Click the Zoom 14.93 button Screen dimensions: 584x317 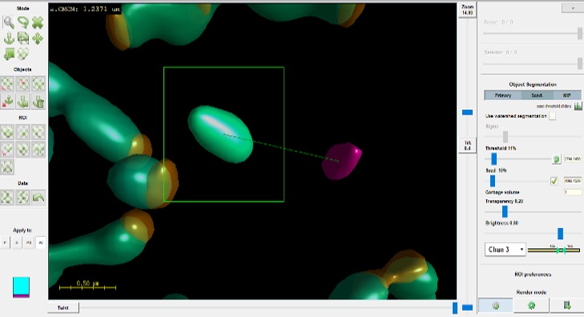pyautogui.click(x=467, y=10)
